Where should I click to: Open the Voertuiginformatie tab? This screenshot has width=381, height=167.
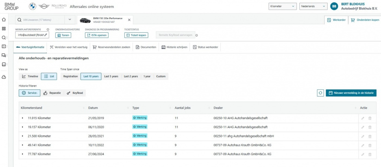(30, 47)
